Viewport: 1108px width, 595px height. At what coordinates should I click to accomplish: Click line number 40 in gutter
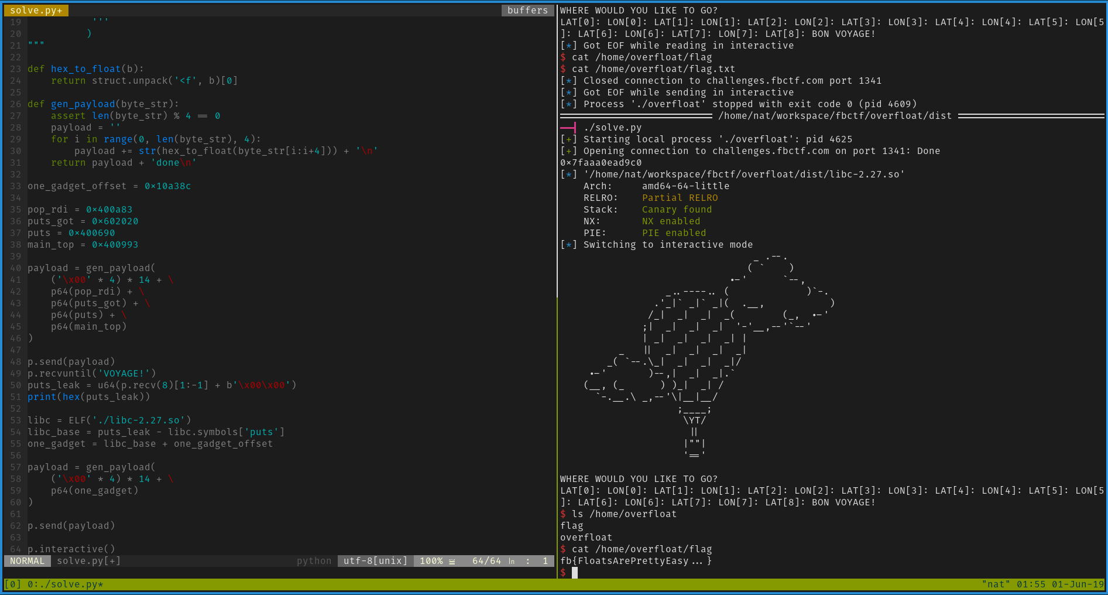click(x=15, y=268)
